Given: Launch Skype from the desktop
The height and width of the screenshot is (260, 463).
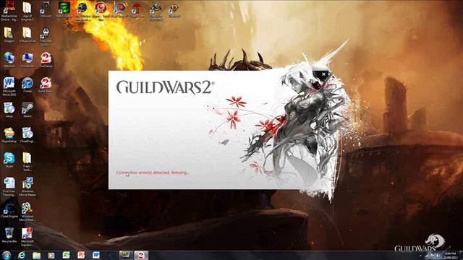Looking at the screenshot, I should click(9, 160).
